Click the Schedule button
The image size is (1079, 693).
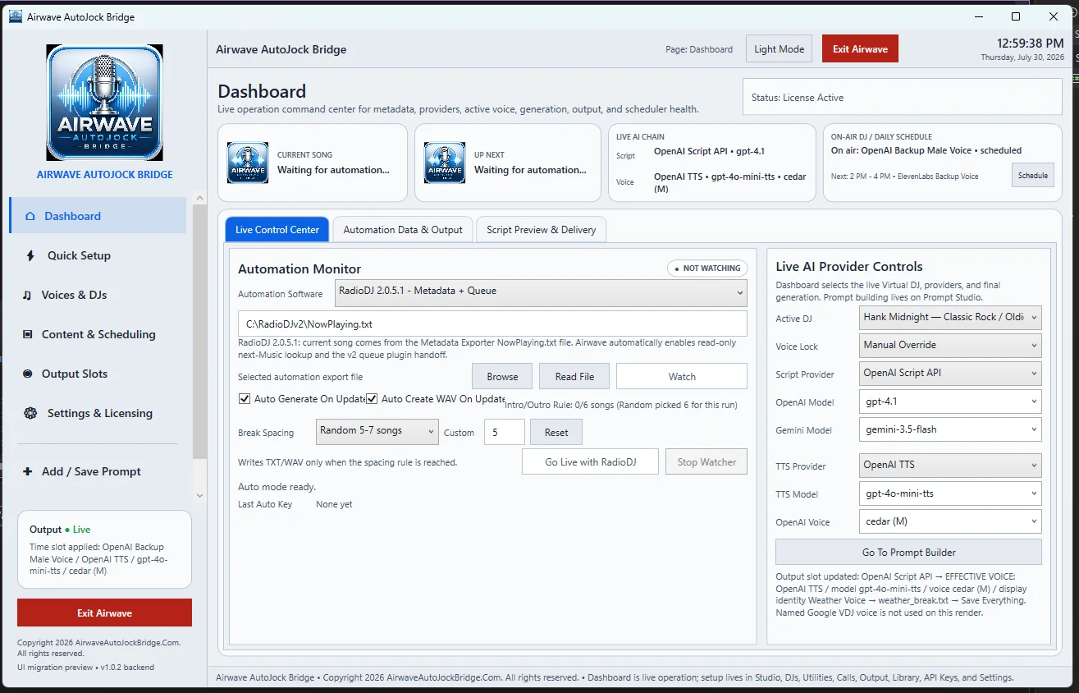[x=1033, y=175]
